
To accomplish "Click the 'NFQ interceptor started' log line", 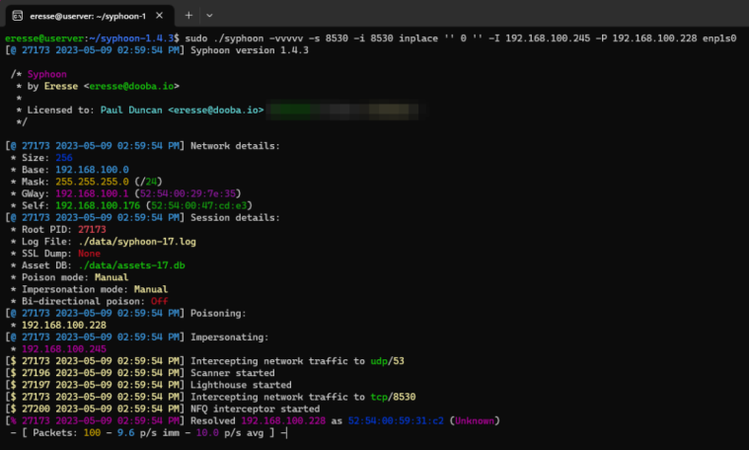I will 255,409.
